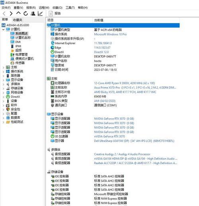Viewport: 199px width, 206px height.
Task: Open the DirectX 12.0 link
Action: [x=101, y=52]
